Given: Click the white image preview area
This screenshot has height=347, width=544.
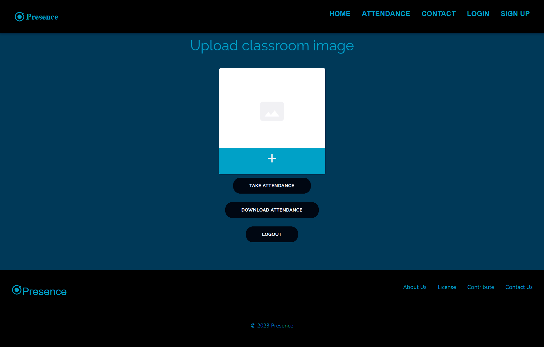Looking at the screenshot, I should (x=272, y=108).
